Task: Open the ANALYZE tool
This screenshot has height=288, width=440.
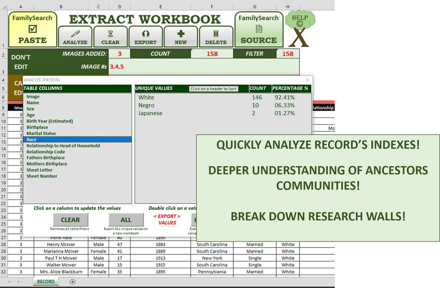Action: click(x=75, y=36)
